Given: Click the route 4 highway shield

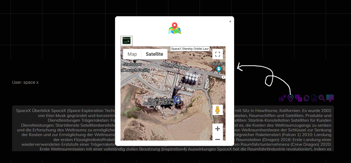Looking at the screenshot, I should pos(223,77).
